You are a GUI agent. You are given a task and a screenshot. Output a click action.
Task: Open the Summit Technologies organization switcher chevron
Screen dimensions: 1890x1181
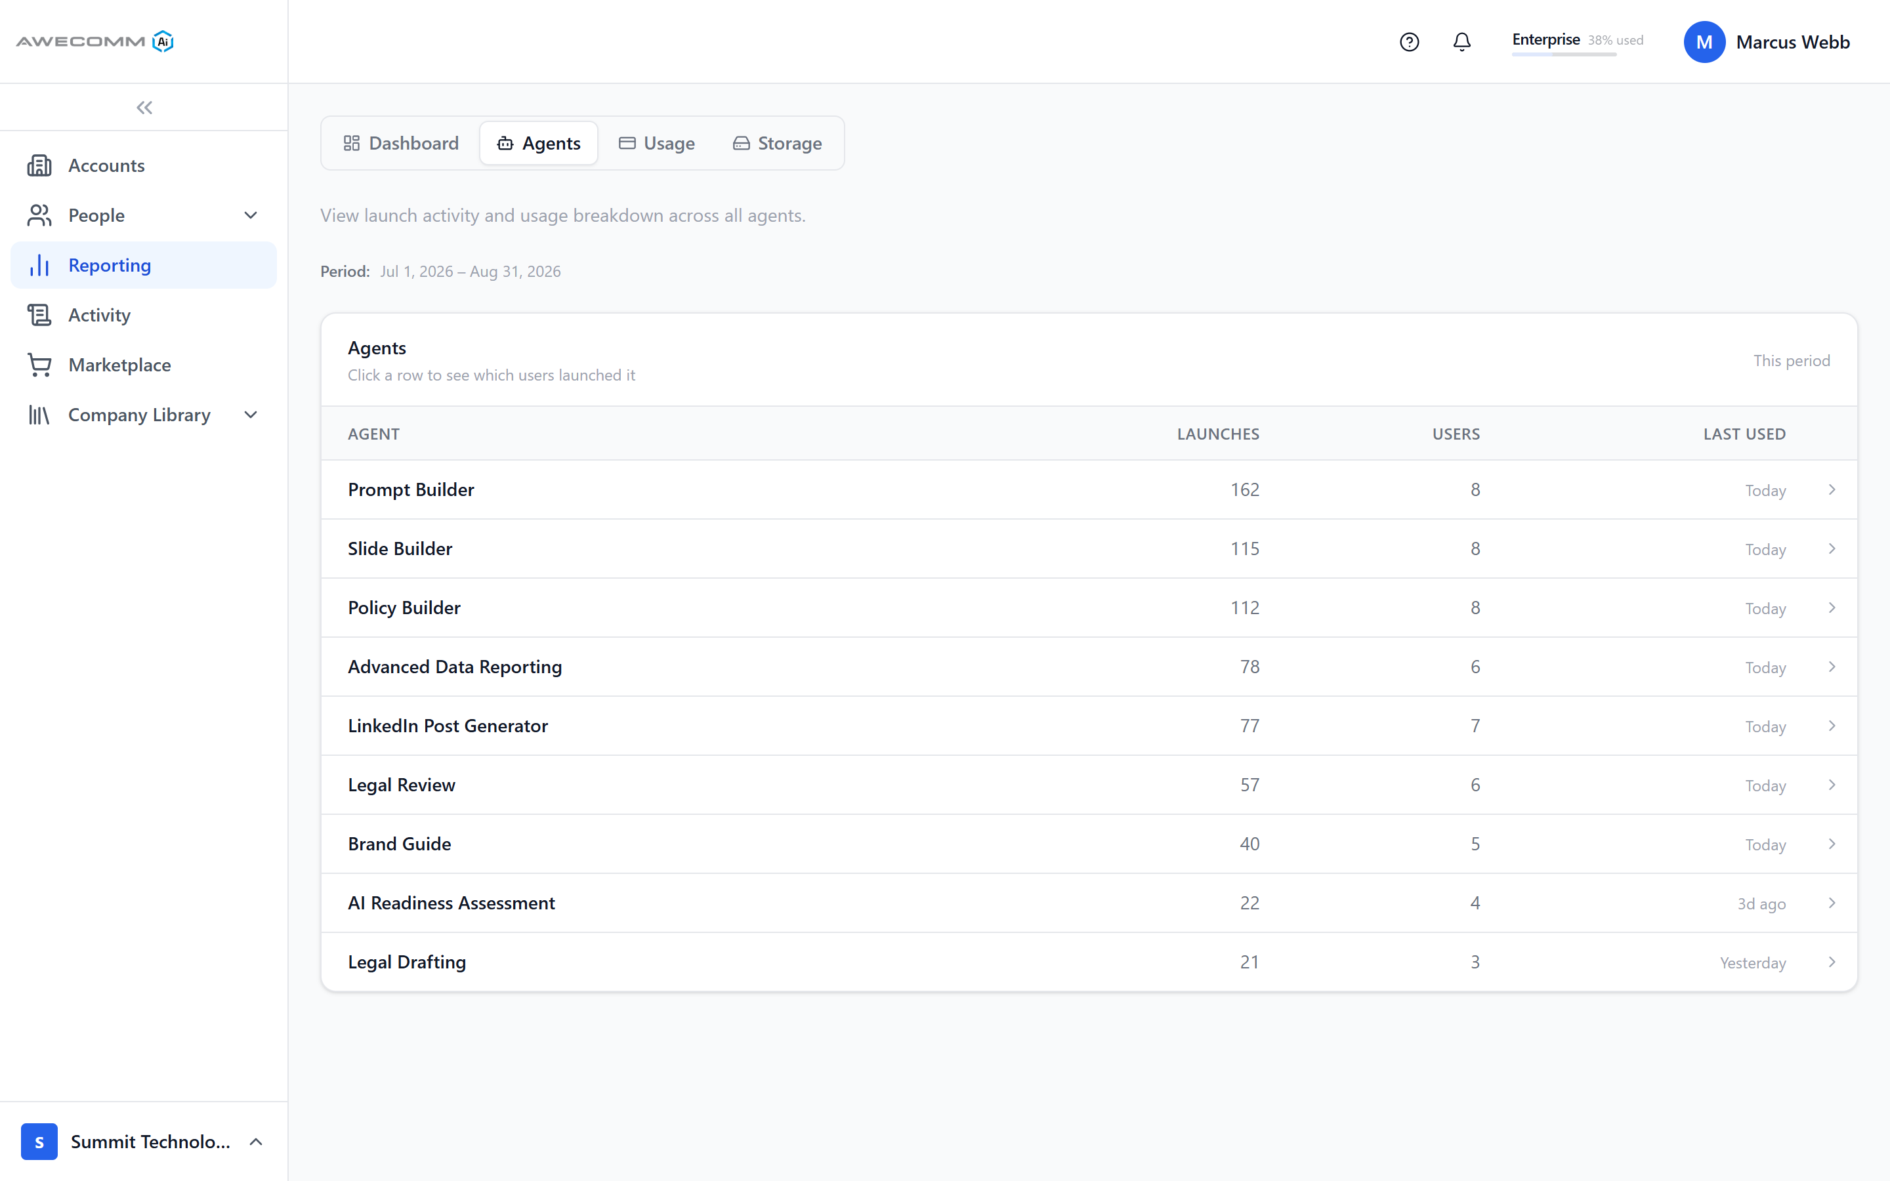[256, 1141]
